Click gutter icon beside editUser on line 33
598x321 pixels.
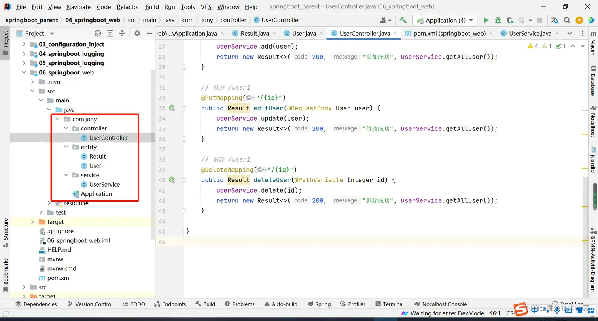pyautogui.click(x=172, y=108)
